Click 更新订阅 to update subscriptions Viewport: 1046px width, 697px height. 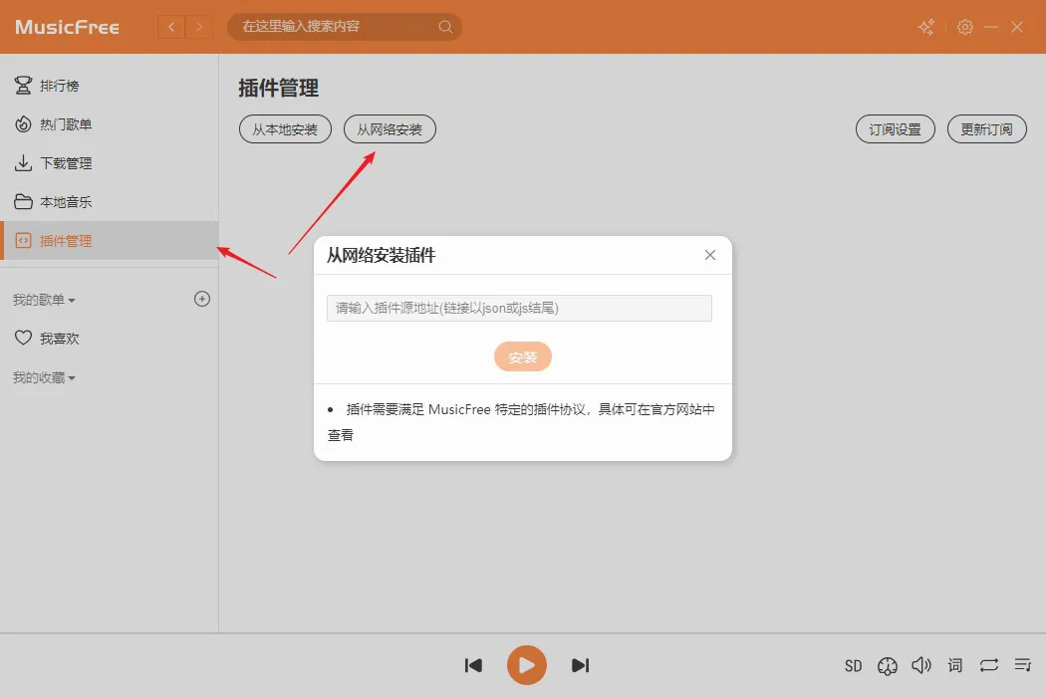tap(986, 129)
